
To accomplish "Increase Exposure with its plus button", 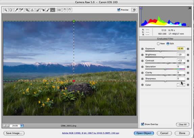I will [x=188, y=49].
